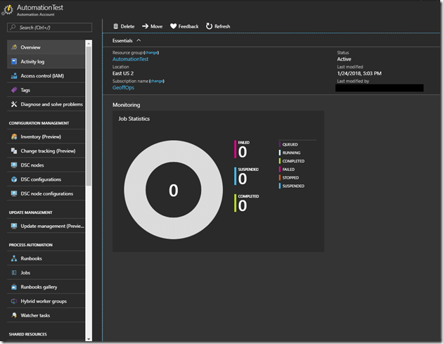443x344 pixels.
Task: Click change link next to Resource group
Action: 152,53
